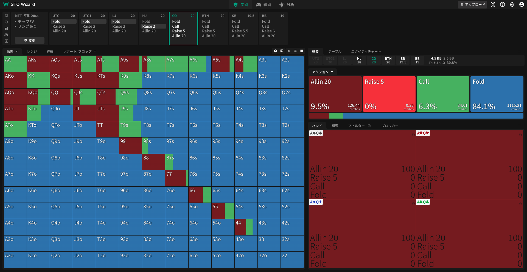The height and width of the screenshot is (272, 527).
Task: Open the 詳細 tab
Action: 50,51
